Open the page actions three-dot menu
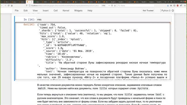The image size is (187, 105). tap(109, 6)
